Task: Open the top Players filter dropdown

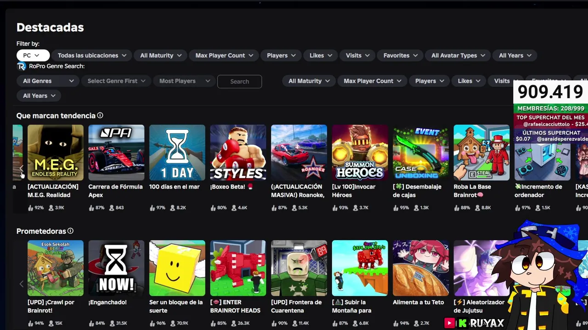Action: click(281, 55)
